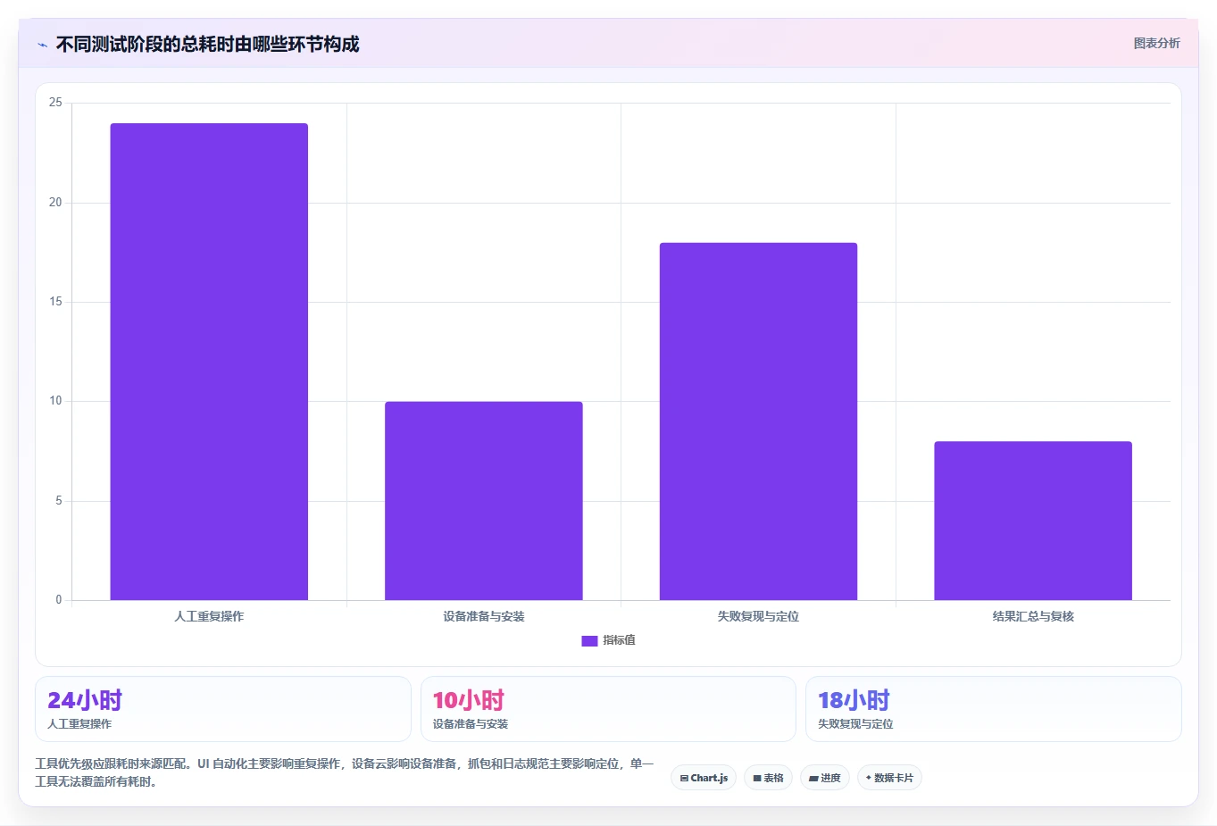Click the 图表分析 label in header
Image resolution: width=1217 pixels, height=826 pixels.
(1156, 43)
